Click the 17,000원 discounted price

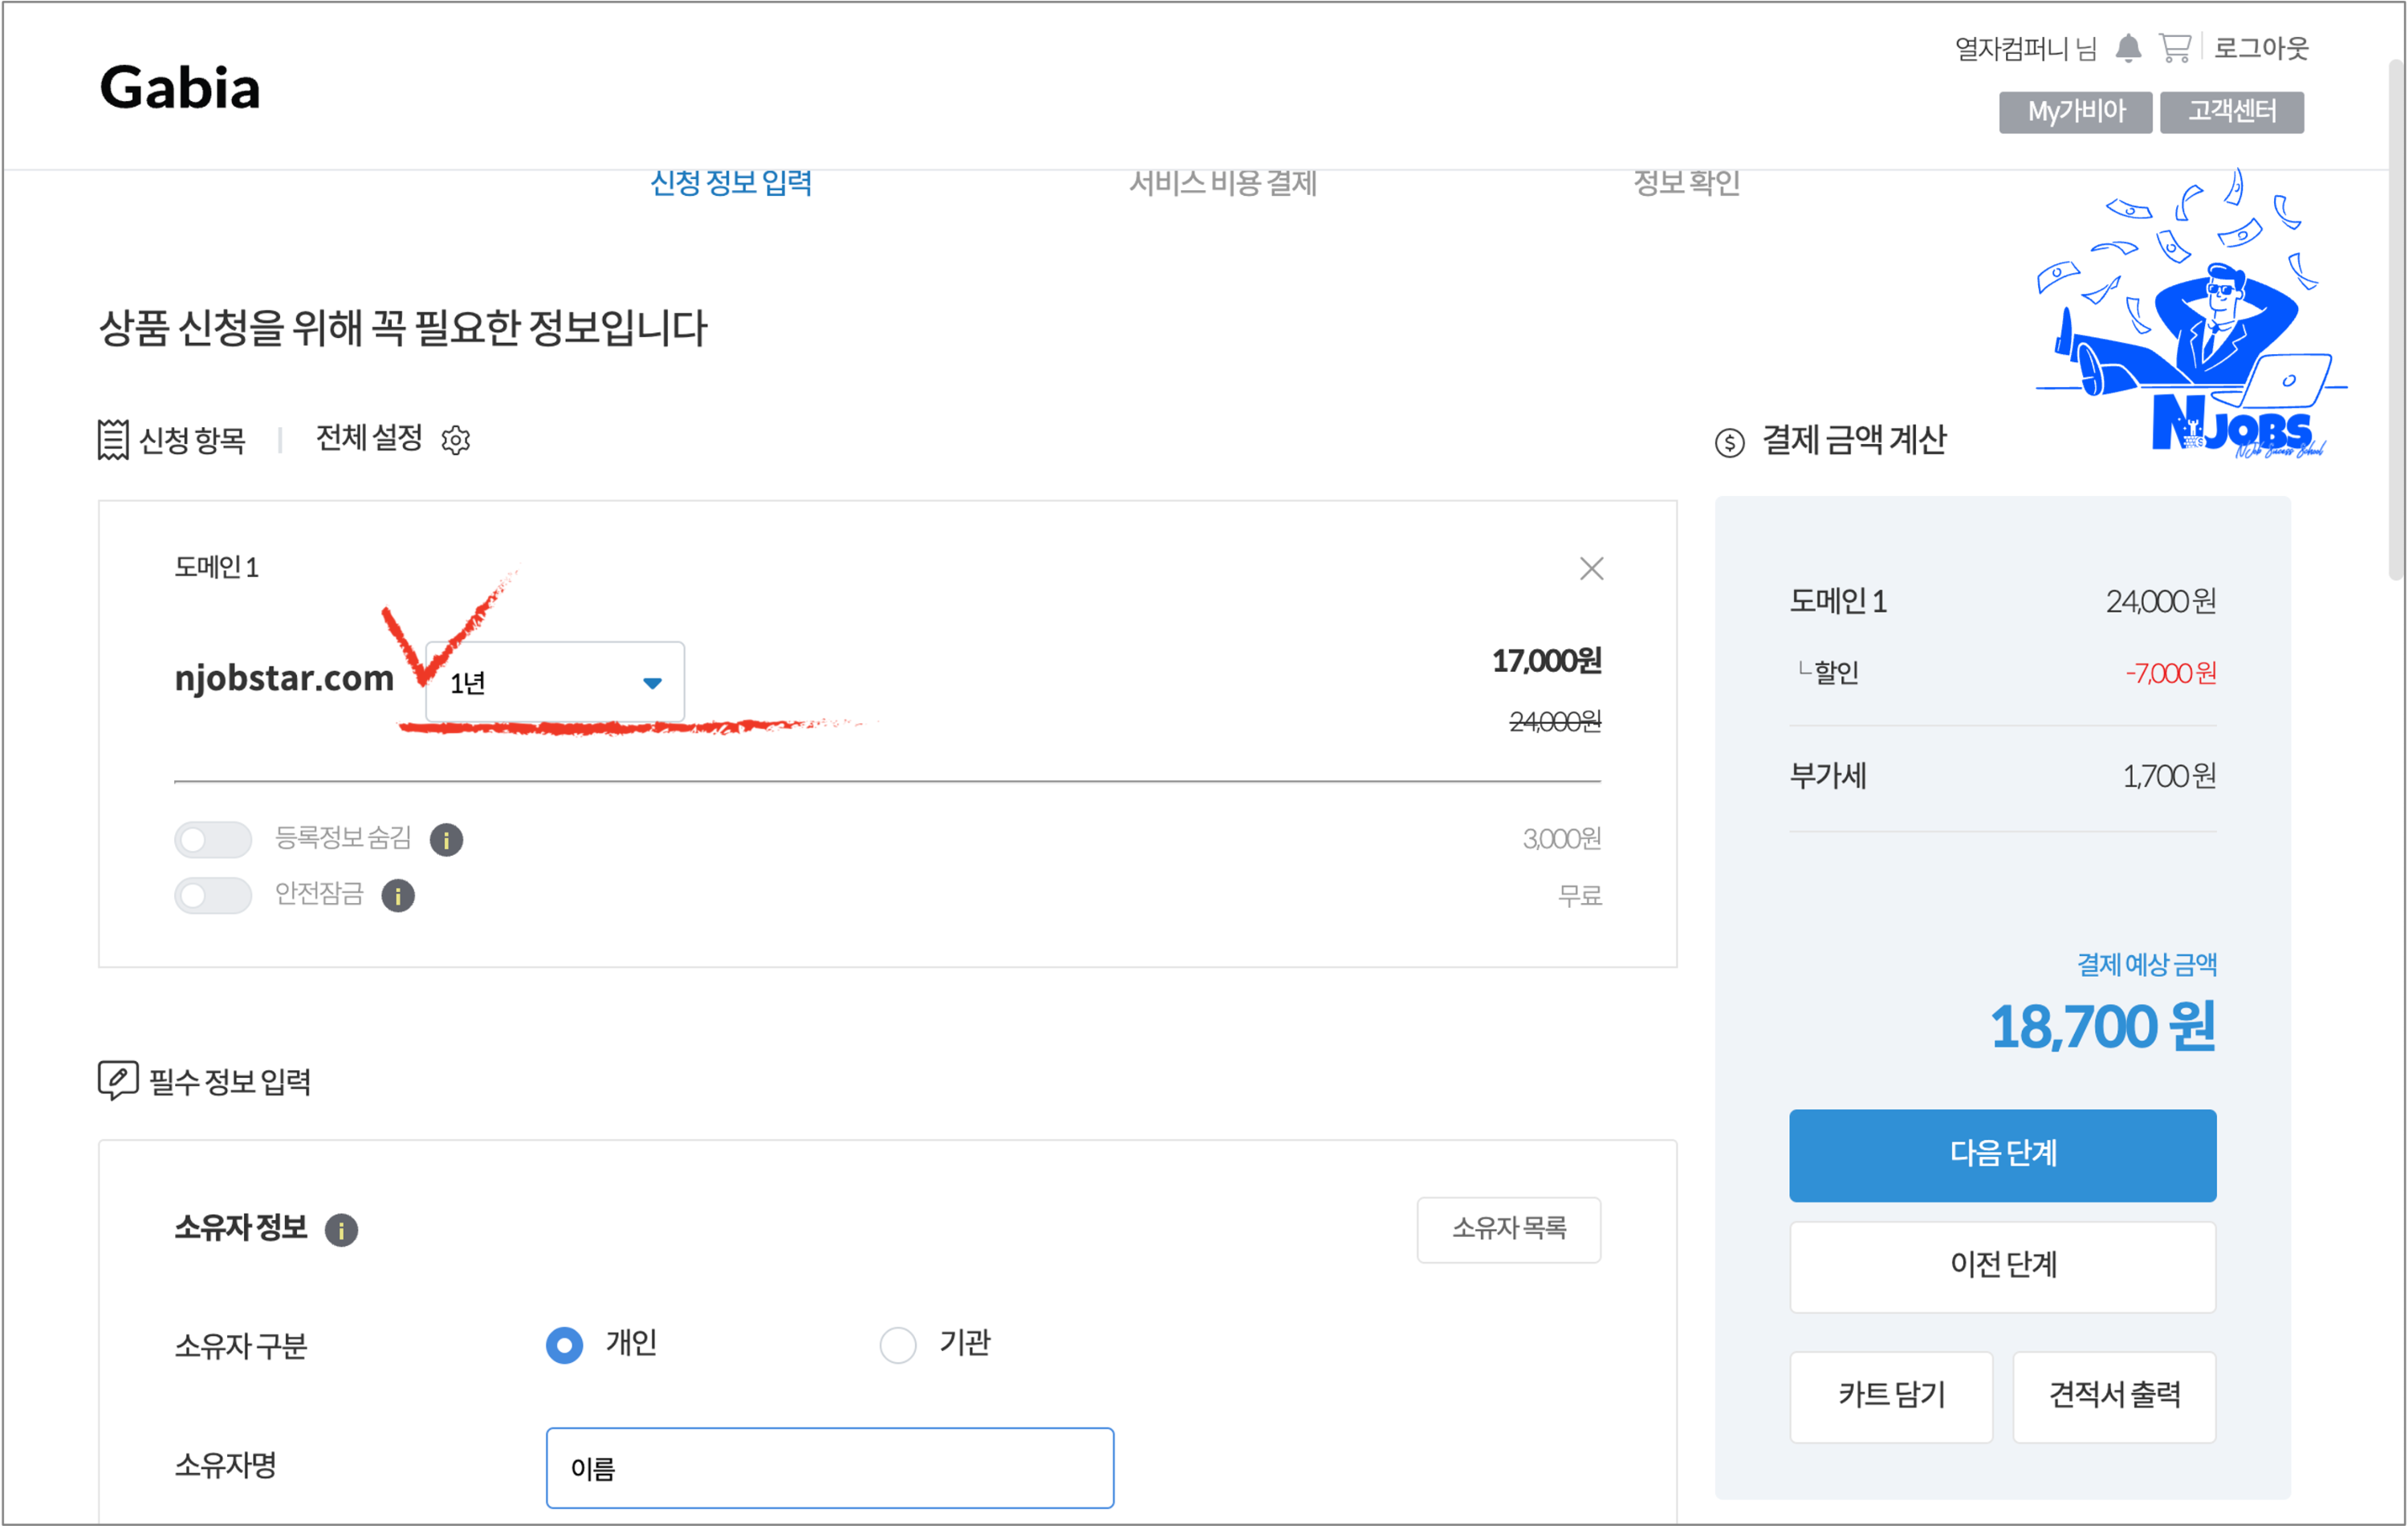pyautogui.click(x=1546, y=661)
